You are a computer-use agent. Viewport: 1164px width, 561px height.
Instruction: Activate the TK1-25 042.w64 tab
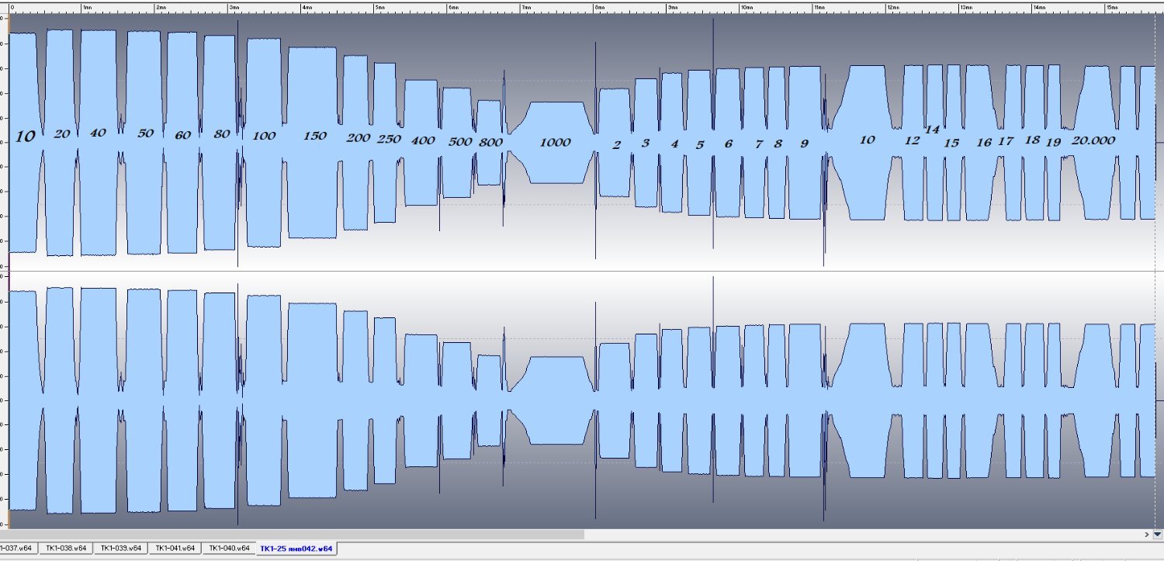click(296, 549)
